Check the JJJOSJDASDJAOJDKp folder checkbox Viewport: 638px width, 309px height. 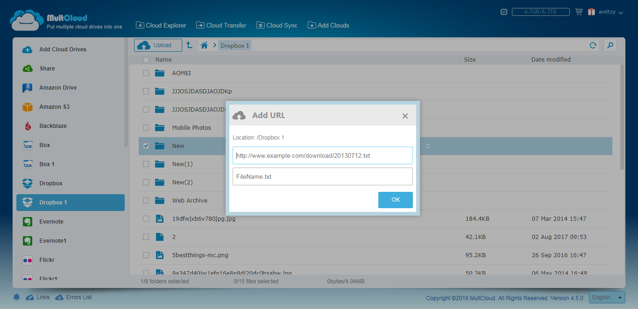pos(146,91)
